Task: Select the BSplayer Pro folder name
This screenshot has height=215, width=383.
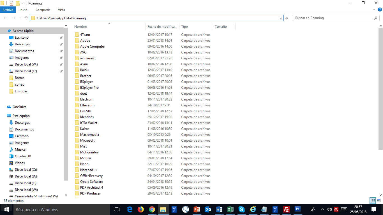Action: pyautogui.click(x=89, y=88)
